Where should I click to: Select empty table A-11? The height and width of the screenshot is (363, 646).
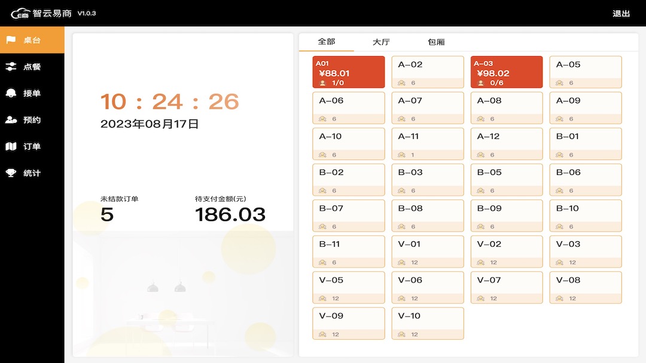(427, 144)
